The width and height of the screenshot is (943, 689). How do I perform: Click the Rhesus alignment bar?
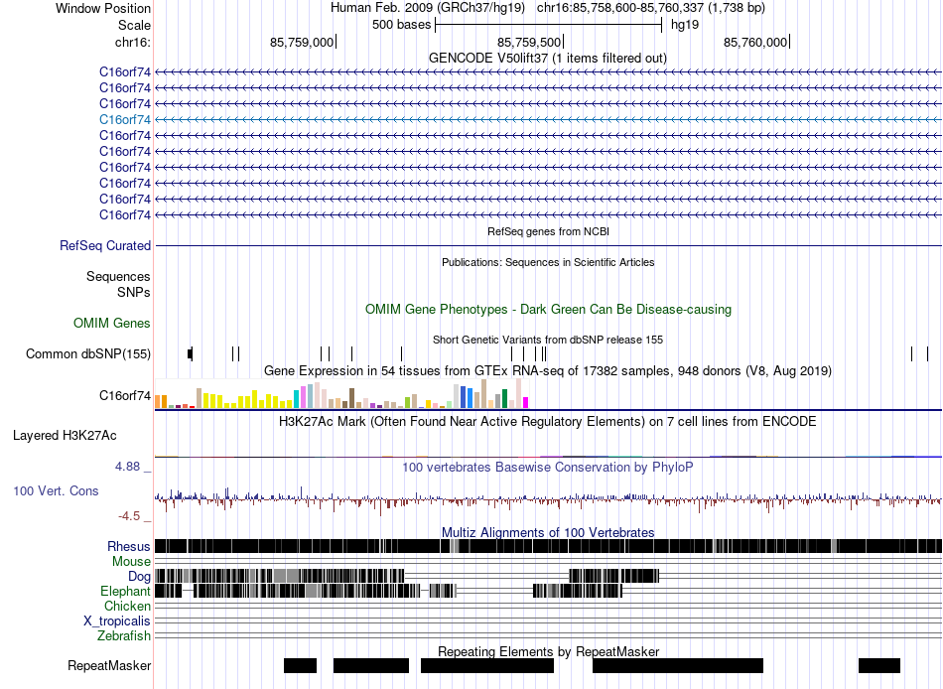(548, 546)
